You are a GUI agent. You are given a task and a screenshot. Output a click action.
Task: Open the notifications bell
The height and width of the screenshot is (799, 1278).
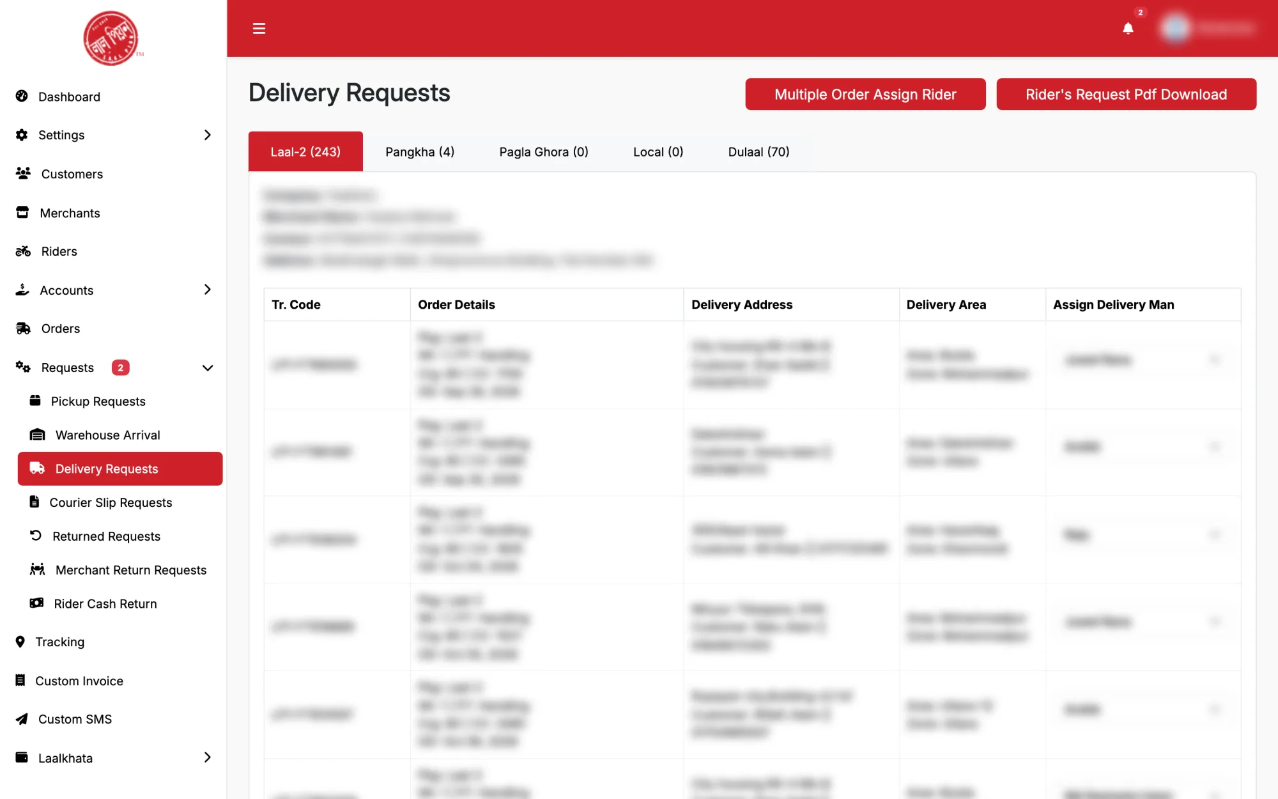[1128, 28]
